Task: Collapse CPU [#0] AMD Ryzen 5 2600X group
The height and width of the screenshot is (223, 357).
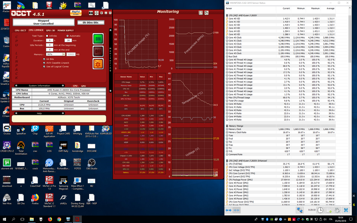Action: click(227, 15)
